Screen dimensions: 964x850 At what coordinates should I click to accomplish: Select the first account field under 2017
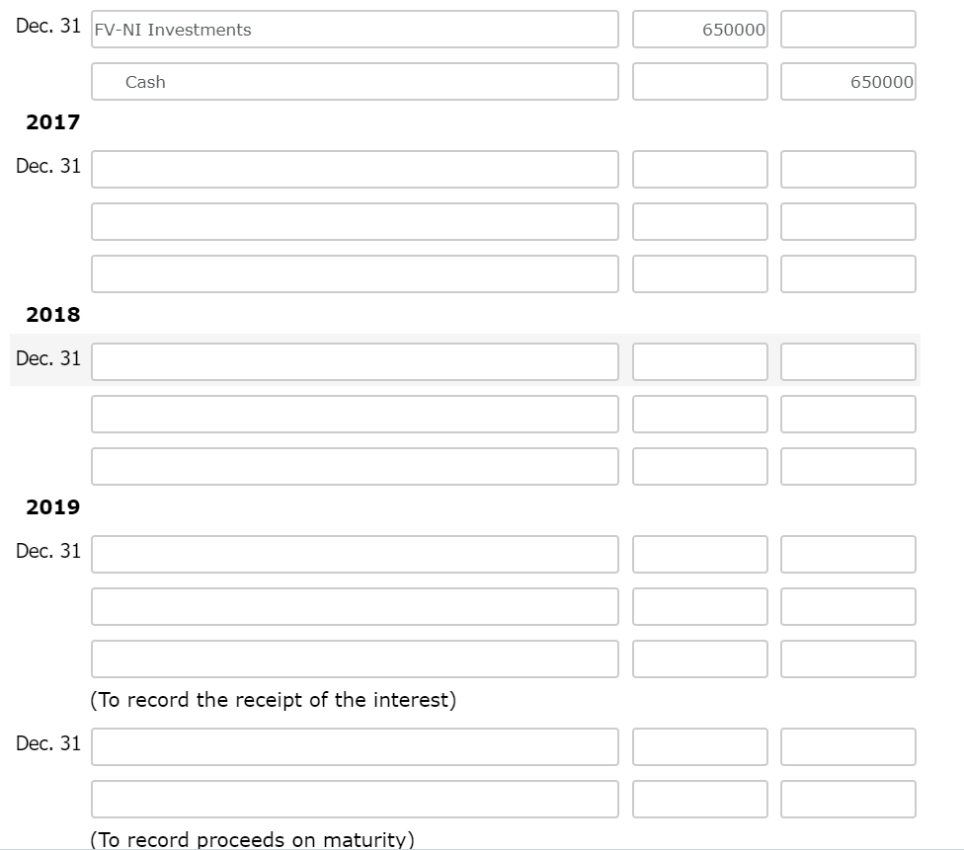354,168
